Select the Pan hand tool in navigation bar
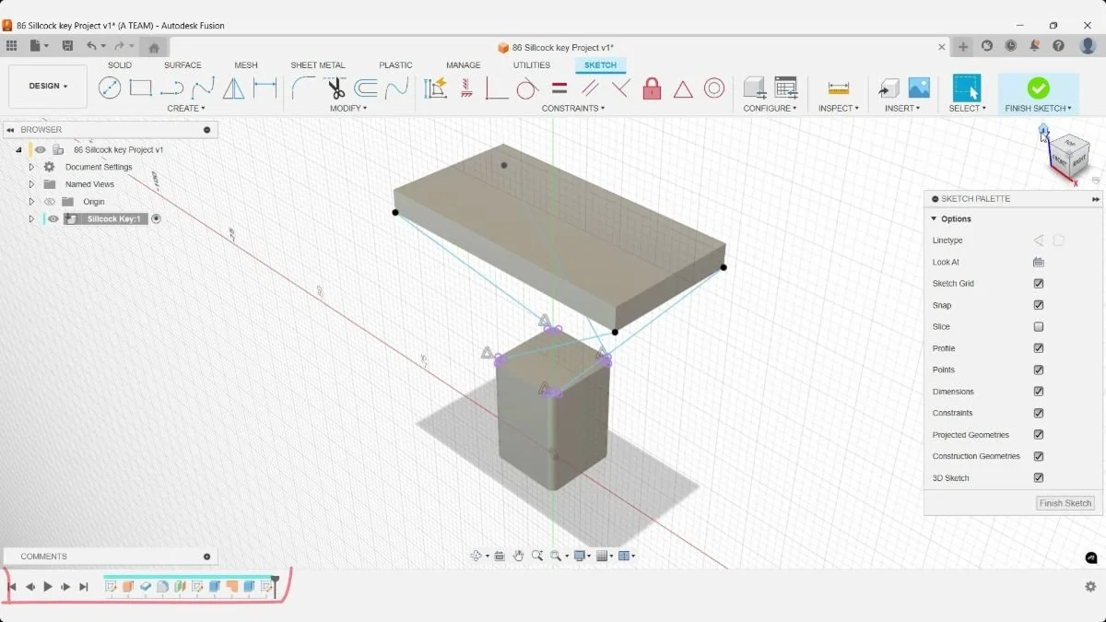The width and height of the screenshot is (1106, 622). [x=519, y=556]
